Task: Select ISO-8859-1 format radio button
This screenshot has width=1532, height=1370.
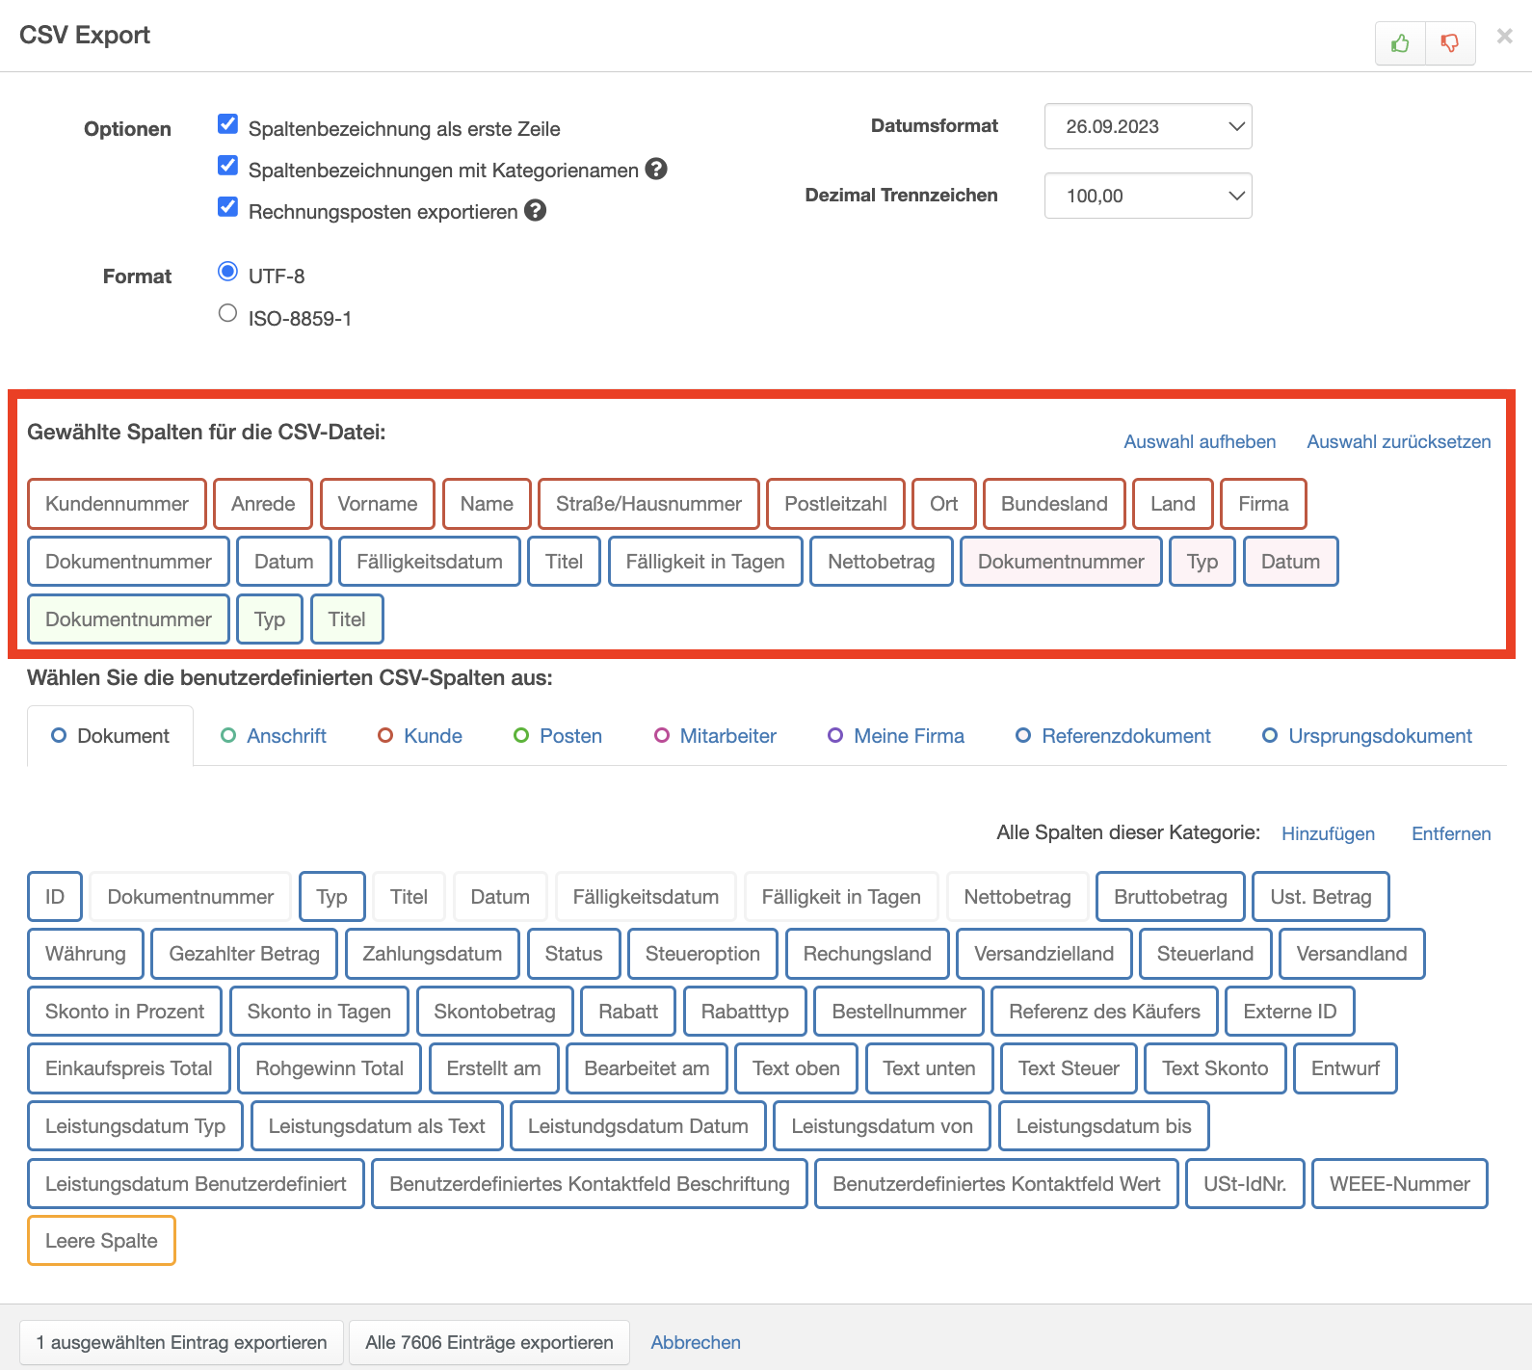Action: click(x=228, y=313)
